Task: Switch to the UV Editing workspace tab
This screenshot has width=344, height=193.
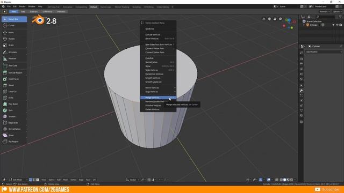Action: pyautogui.click(x=149, y=7)
